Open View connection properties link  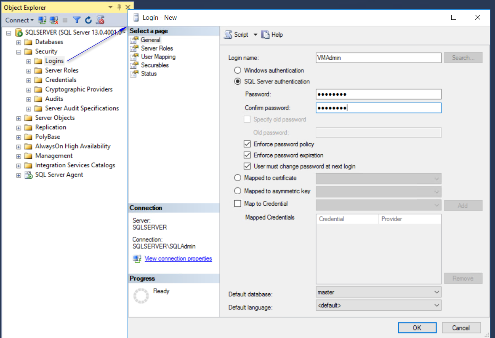(x=178, y=259)
